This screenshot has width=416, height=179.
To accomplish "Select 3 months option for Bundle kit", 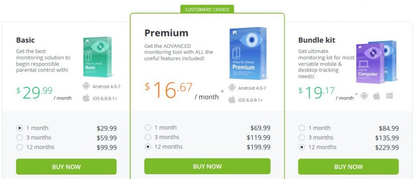I will pyautogui.click(x=301, y=138).
